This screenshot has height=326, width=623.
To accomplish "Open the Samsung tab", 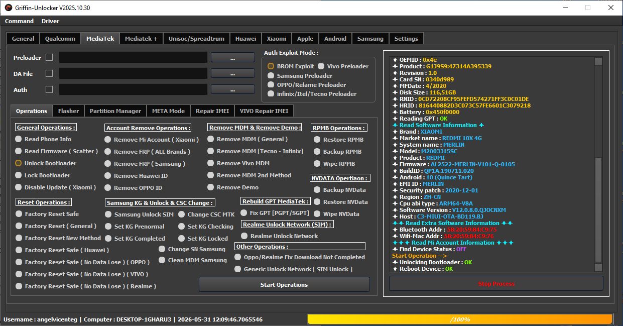I will tap(370, 39).
